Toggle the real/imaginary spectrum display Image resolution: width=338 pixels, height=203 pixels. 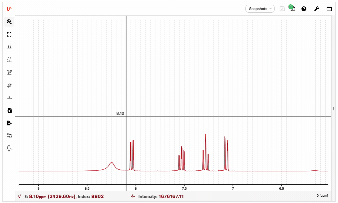click(9, 135)
